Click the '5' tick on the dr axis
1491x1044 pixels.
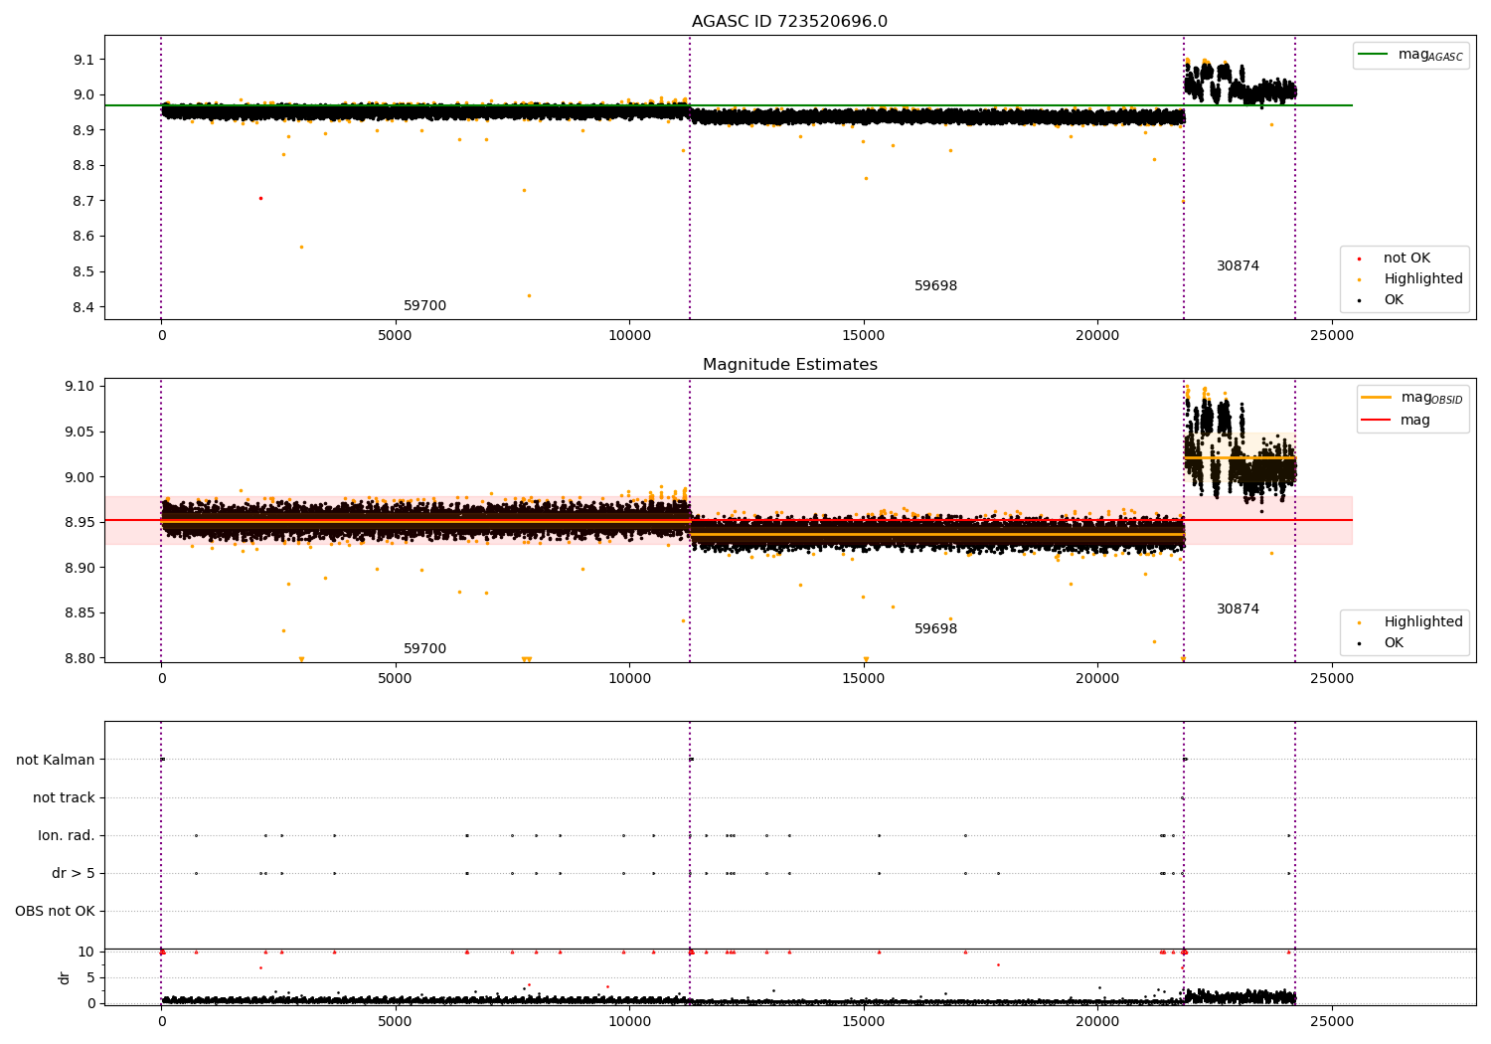pos(90,977)
